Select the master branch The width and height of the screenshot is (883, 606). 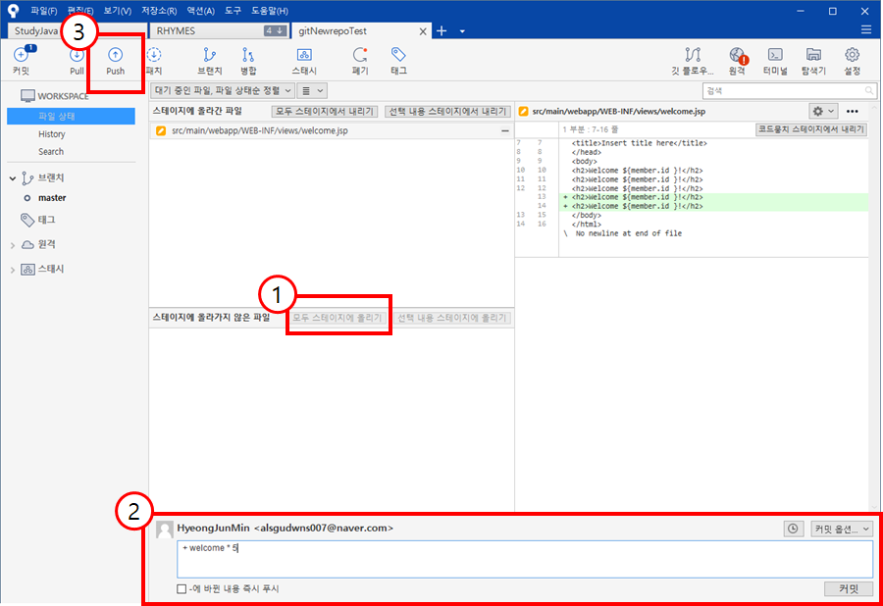coord(52,198)
